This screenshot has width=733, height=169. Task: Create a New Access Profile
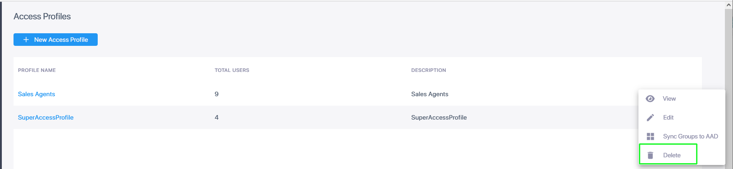(55, 40)
